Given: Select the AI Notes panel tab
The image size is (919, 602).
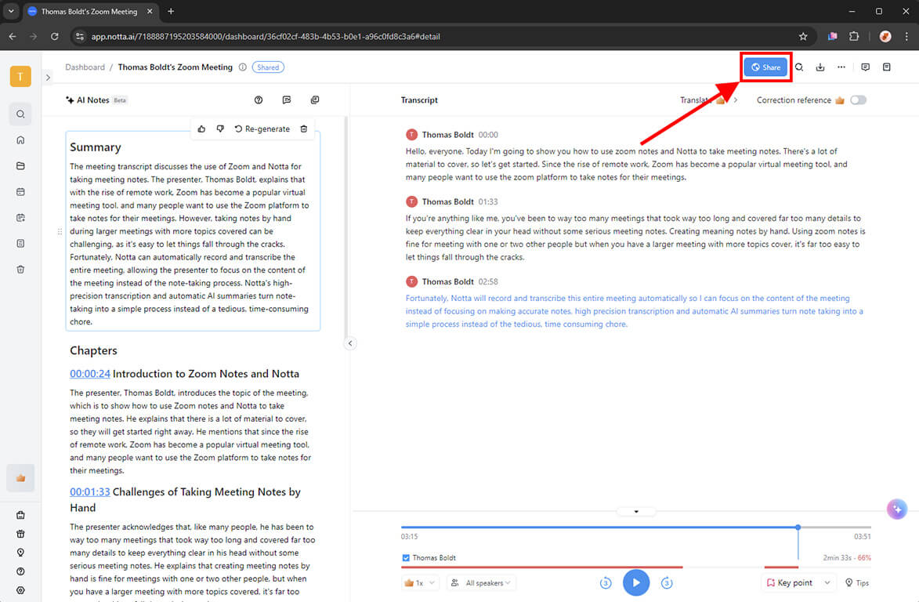Looking at the screenshot, I should click(x=96, y=100).
